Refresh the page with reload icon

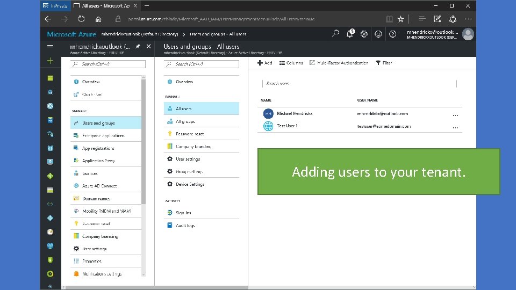click(81, 19)
